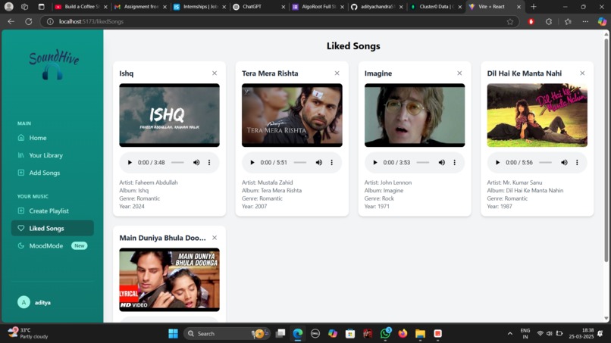Click the Imagine John Lennon thumbnail
This screenshot has width=611, height=343.
pos(415,115)
